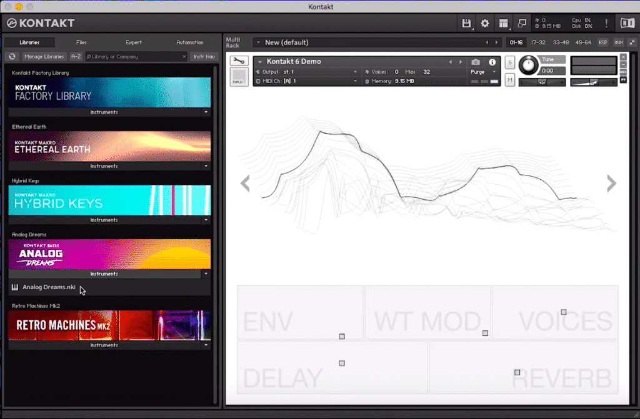The image size is (640, 419).
Task: Open the save/load files menu icon
Action: tap(466, 23)
